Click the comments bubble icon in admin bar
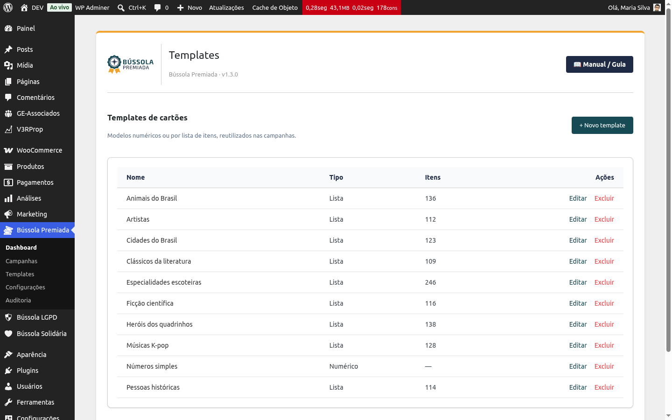This screenshot has width=672, height=420. tap(158, 7)
